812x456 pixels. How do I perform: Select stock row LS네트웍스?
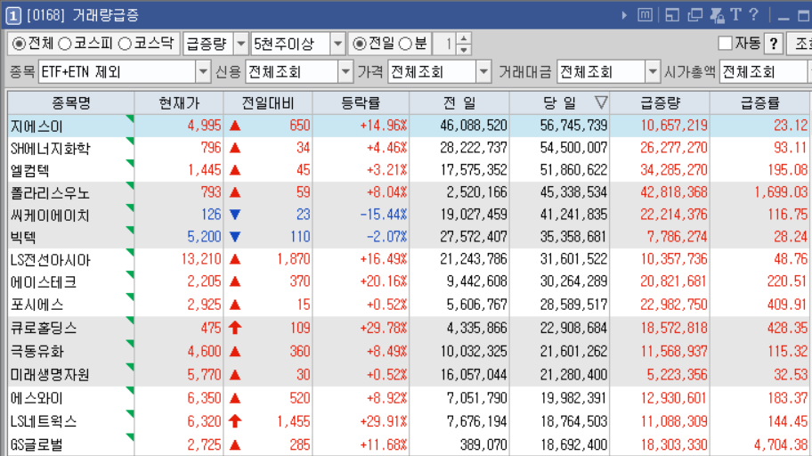(409, 421)
